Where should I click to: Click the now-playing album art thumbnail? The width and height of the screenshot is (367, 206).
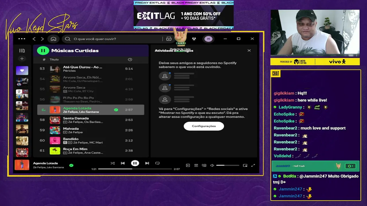[22, 165]
